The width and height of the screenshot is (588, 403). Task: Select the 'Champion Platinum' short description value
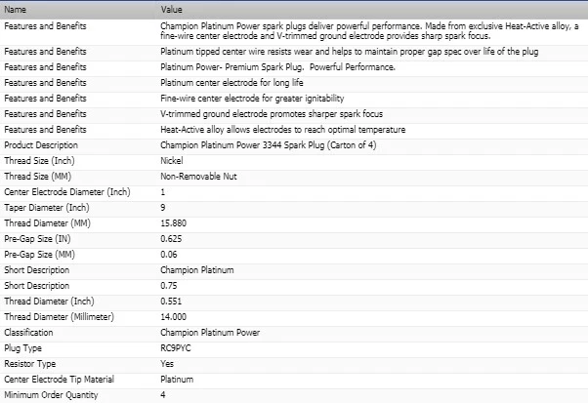click(197, 270)
